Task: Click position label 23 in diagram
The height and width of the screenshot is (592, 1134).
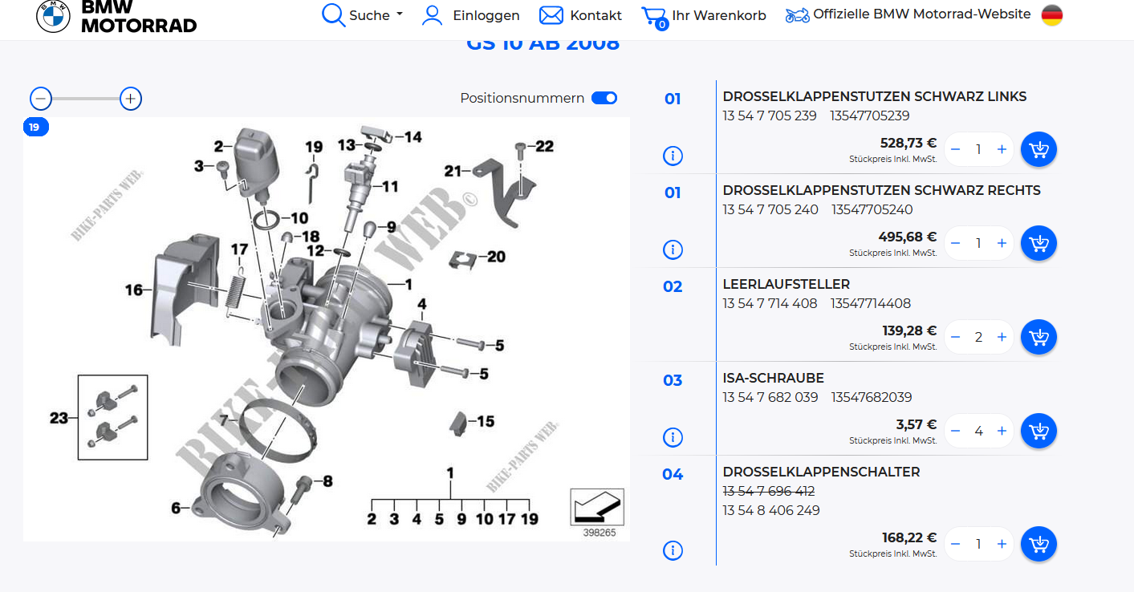Action: pos(59,417)
